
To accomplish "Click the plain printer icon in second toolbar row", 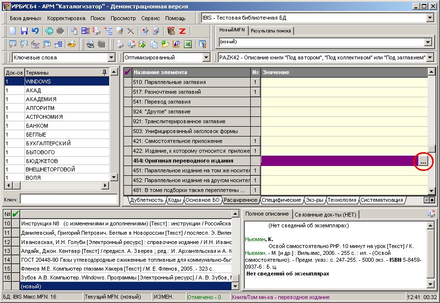I will (x=120, y=44).
